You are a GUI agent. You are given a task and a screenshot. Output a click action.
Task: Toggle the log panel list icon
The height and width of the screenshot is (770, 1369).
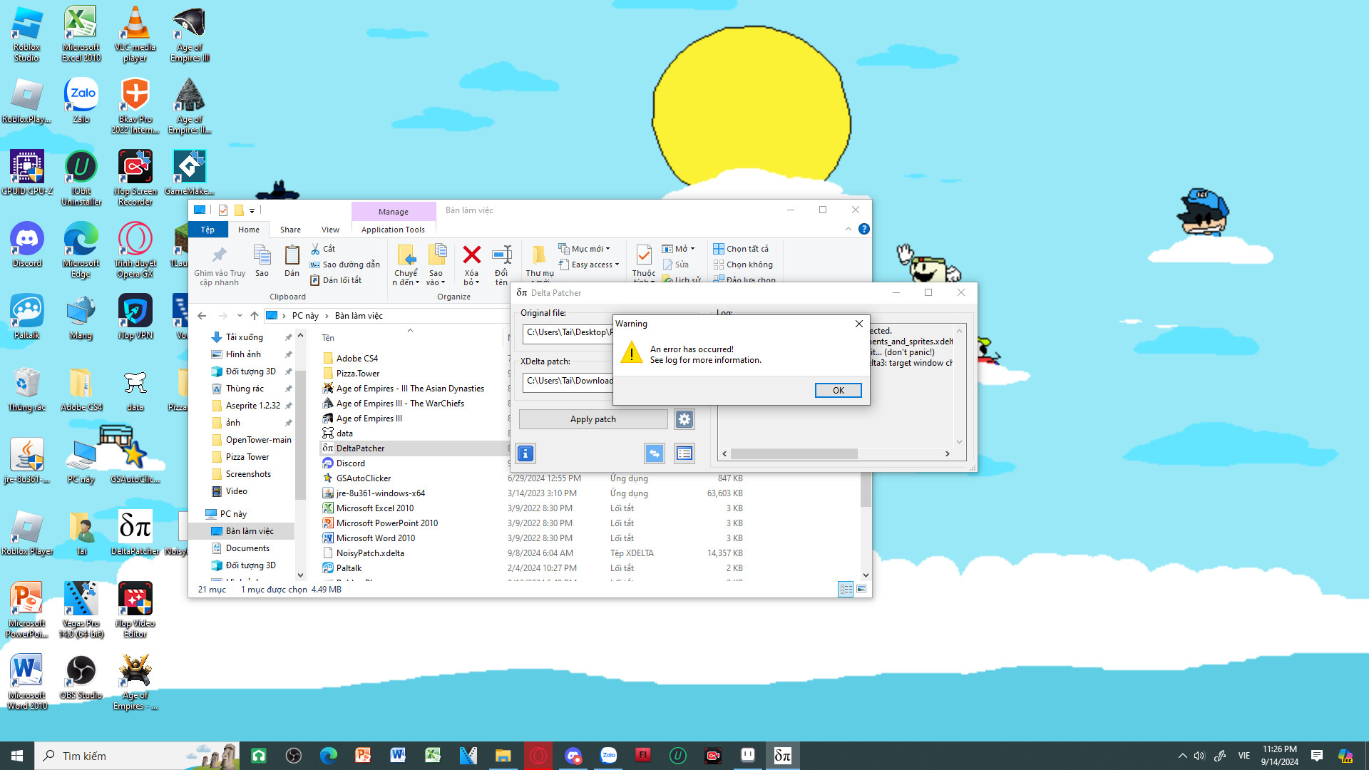coord(684,453)
